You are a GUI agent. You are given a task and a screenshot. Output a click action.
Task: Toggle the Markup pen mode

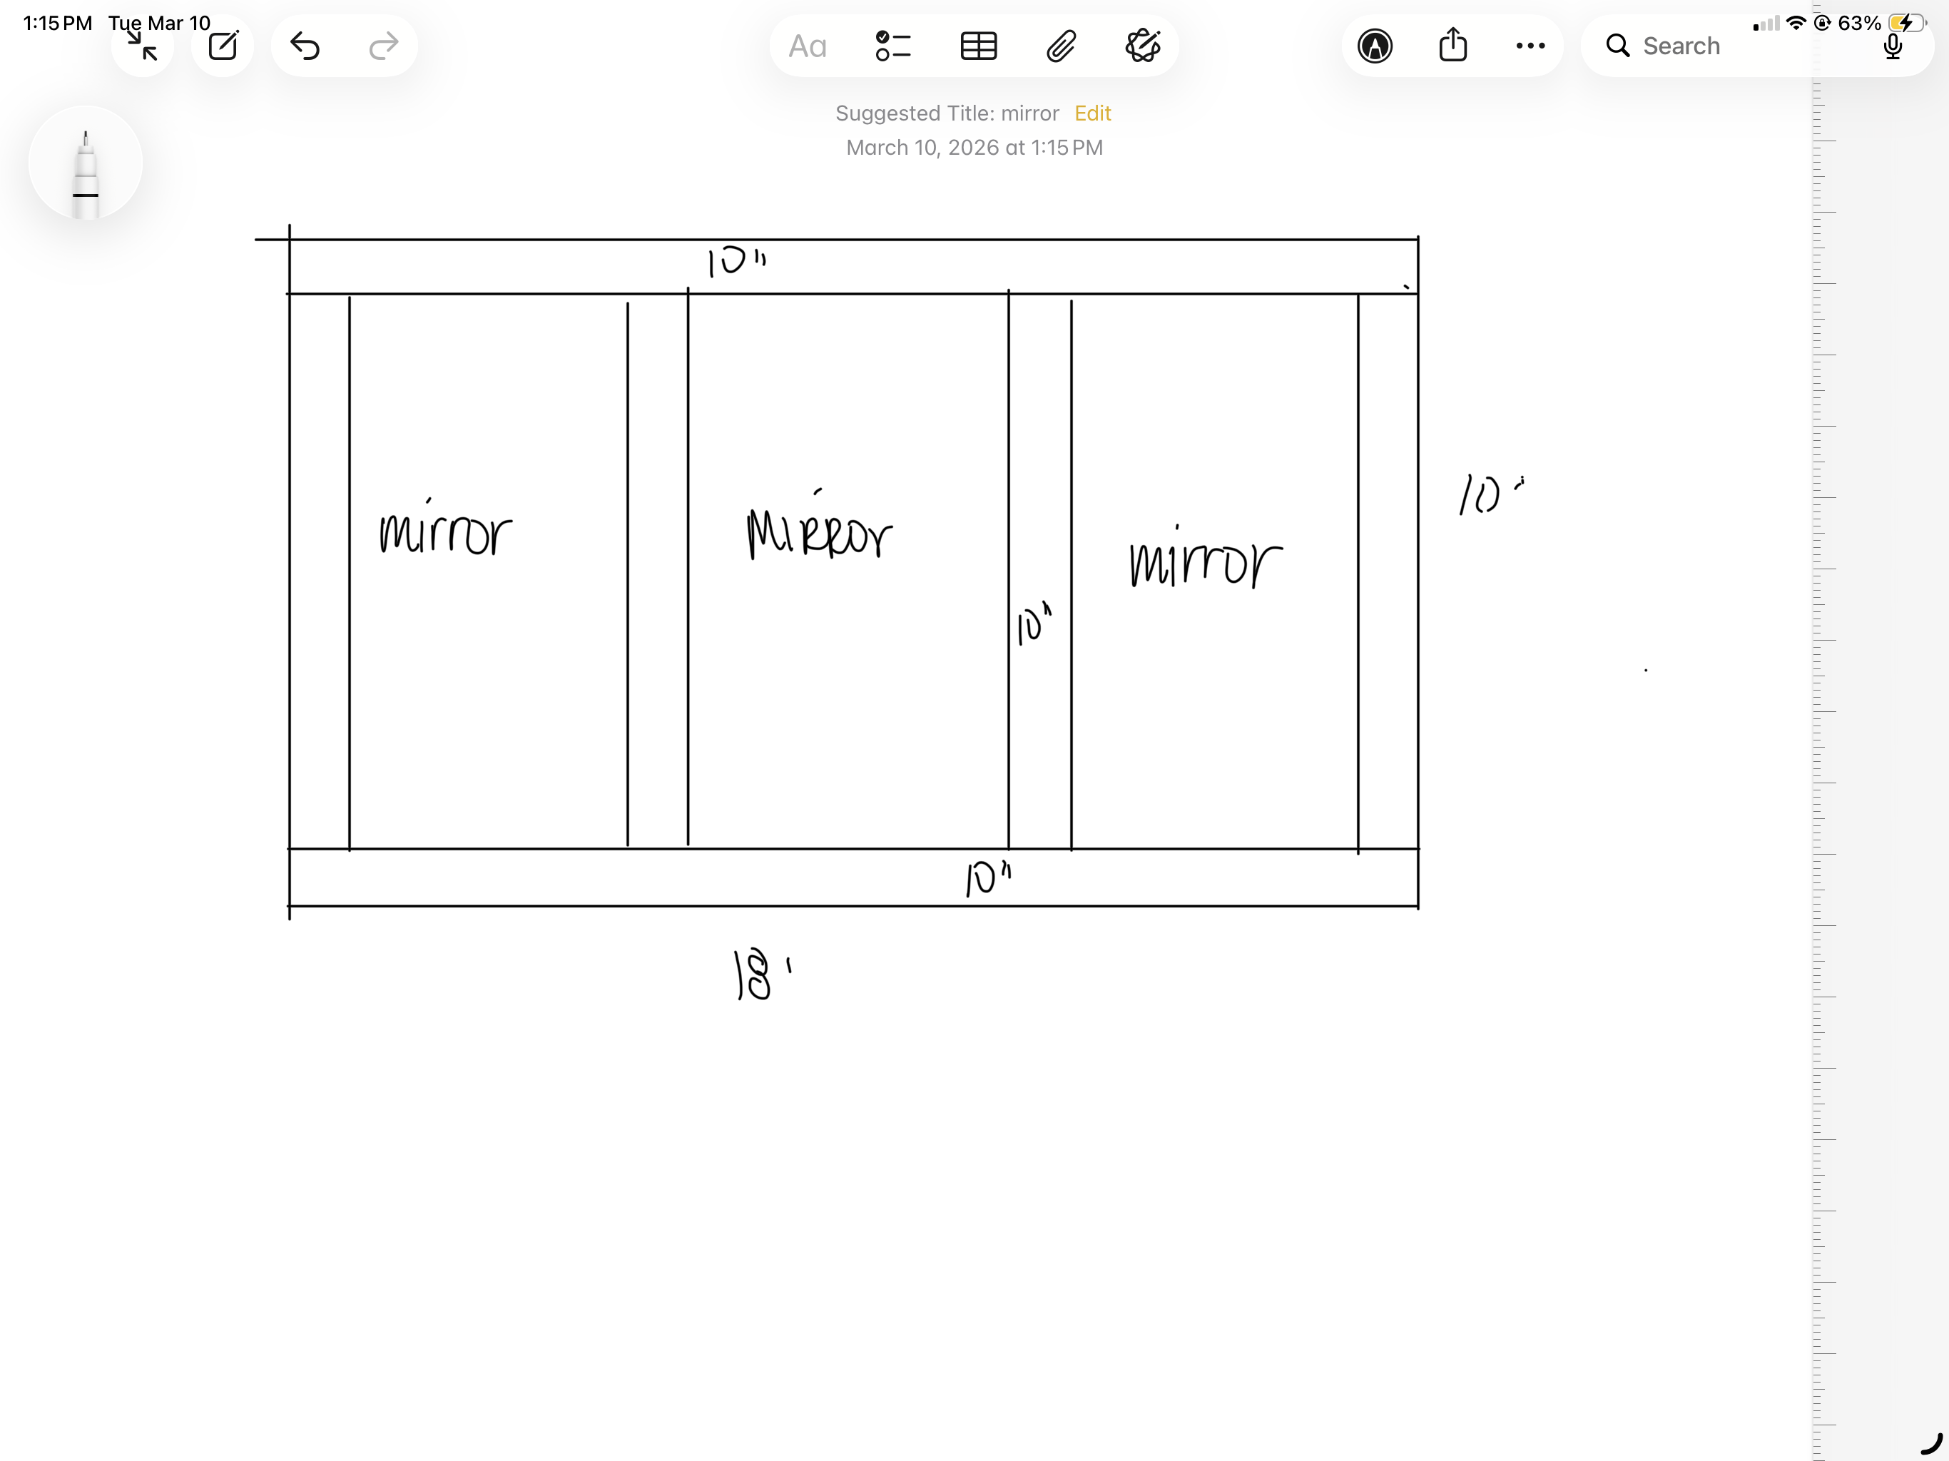(x=1375, y=46)
